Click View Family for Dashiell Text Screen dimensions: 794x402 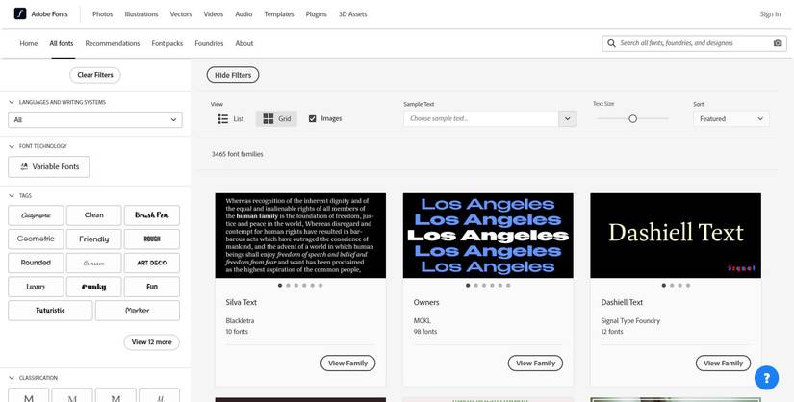(723, 363)
